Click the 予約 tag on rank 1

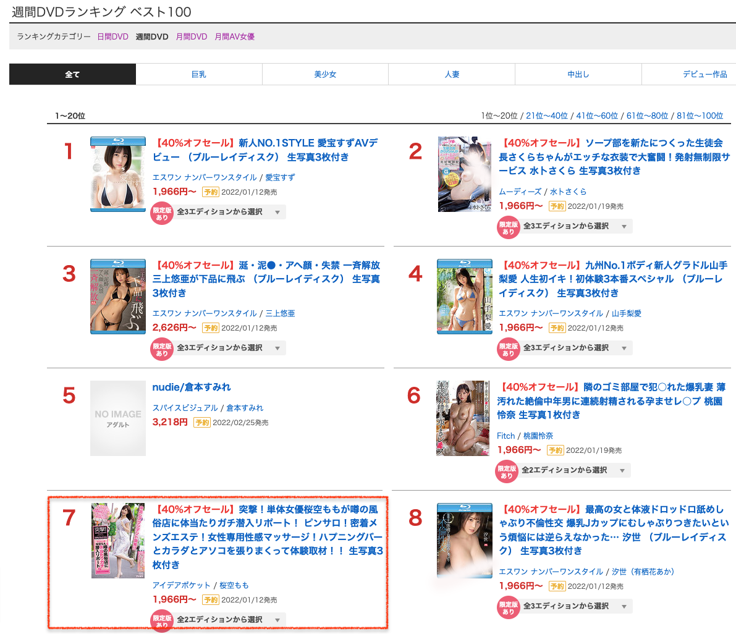click(x=210, y=192)
